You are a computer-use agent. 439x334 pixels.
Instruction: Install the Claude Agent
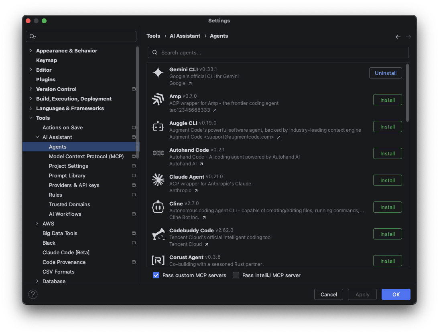[387, 181]
